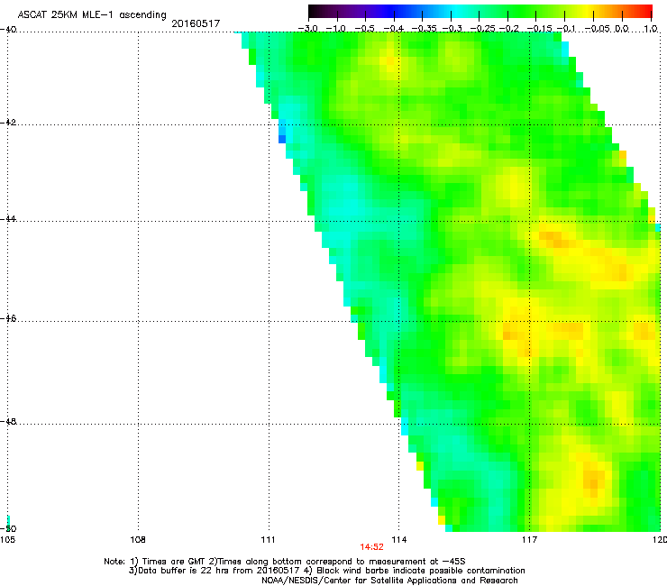Screen dimensions: 667x586
Task: Click the latitude axis label -42
Action: 8,122
